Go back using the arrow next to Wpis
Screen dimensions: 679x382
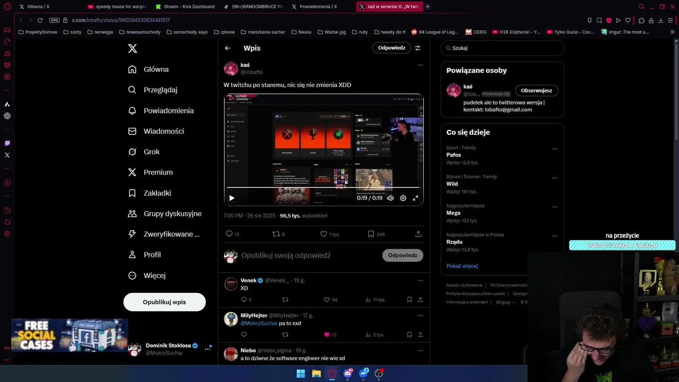[227, 48]
